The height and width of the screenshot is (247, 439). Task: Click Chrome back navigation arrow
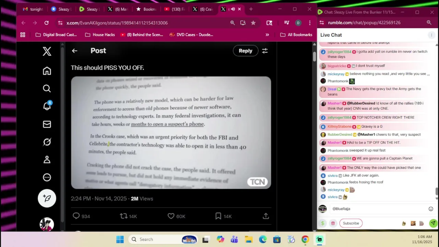click(x=23, y=23)
